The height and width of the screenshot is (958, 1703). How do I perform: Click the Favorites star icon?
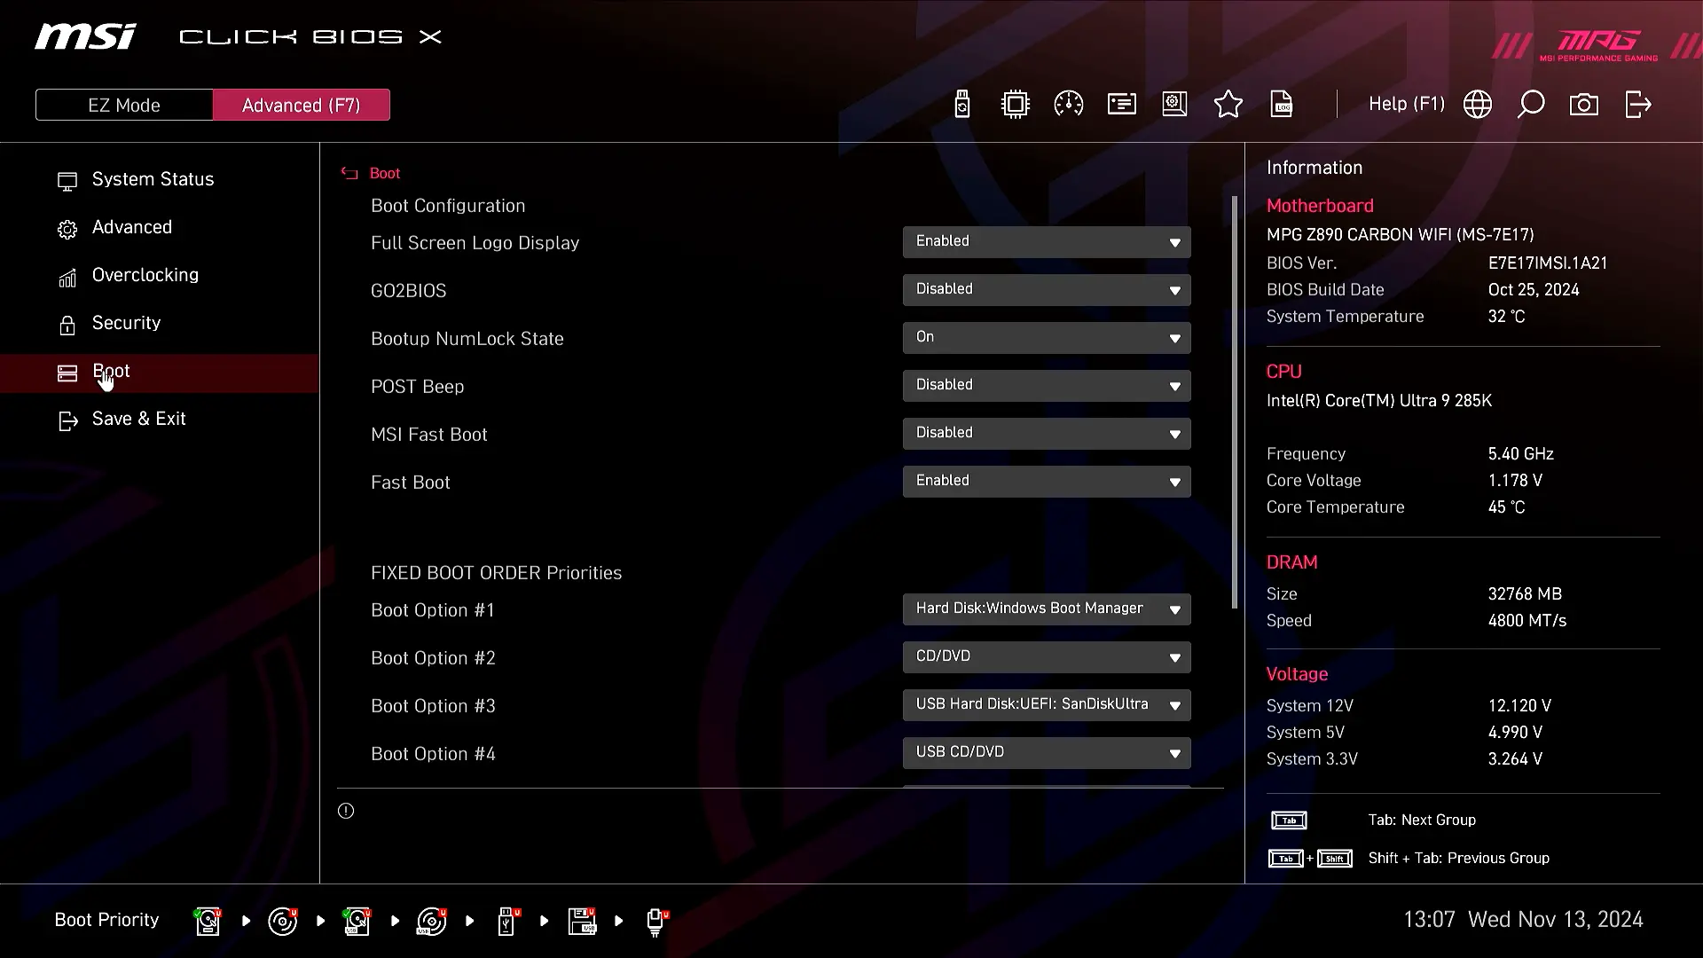pyautogui.click(x=1228, y=105)
